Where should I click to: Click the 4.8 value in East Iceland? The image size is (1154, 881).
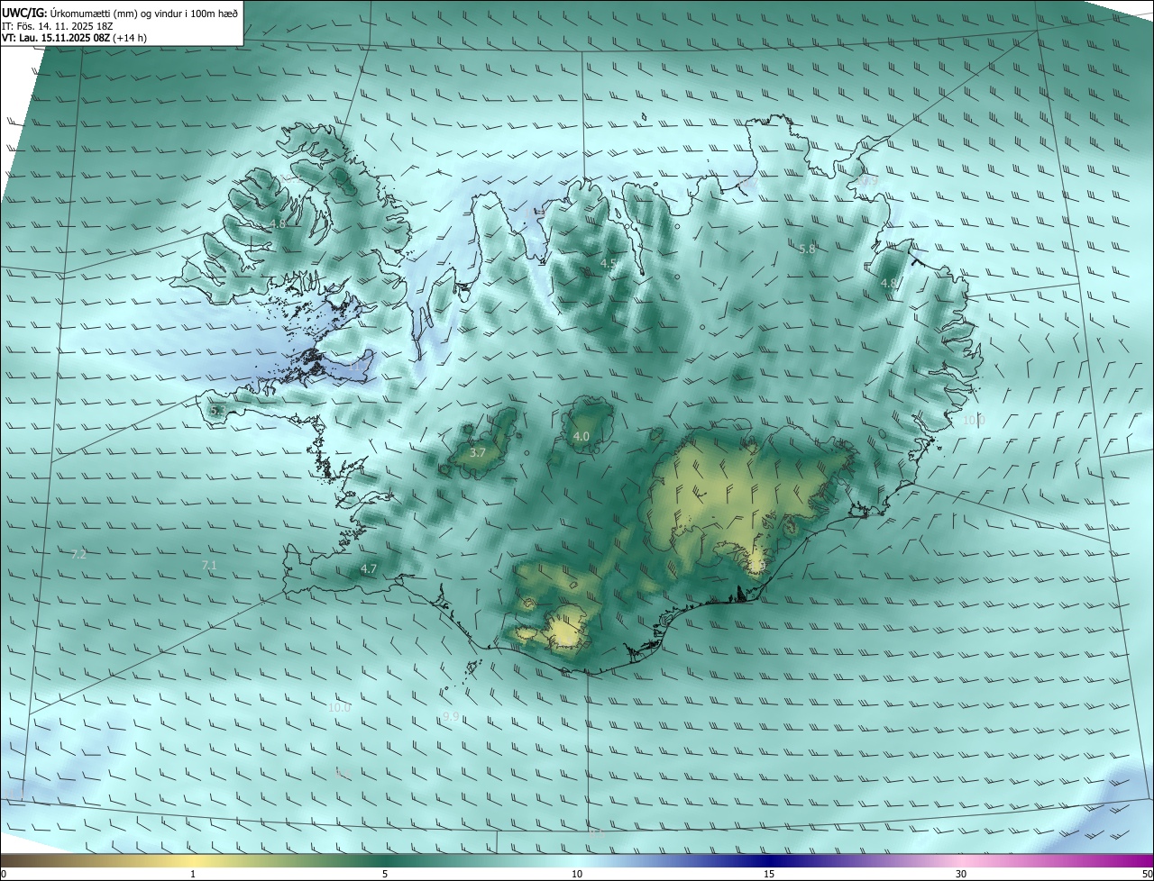tap(888, 283)
